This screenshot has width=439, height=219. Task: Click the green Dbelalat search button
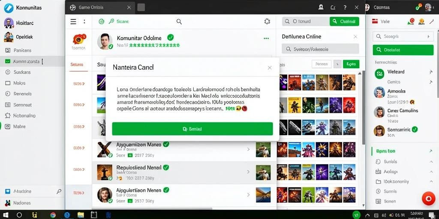coord(403,50)
